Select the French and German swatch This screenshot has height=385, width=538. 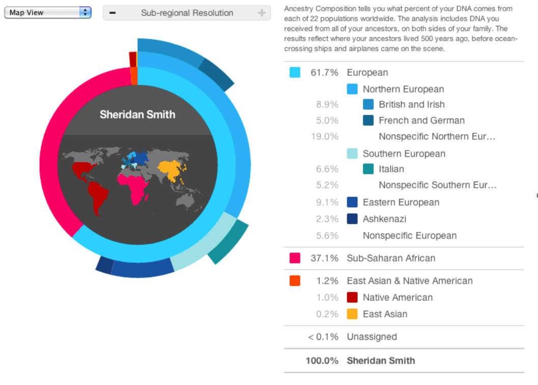[368, 121]
